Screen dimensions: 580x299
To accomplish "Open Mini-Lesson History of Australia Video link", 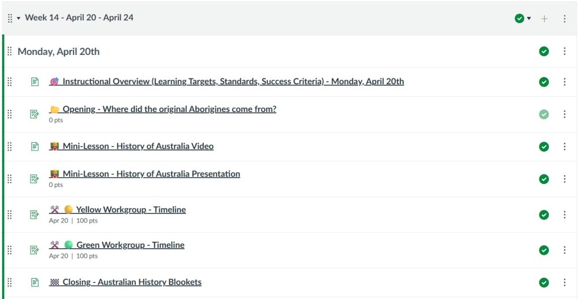I will [138, 146].
